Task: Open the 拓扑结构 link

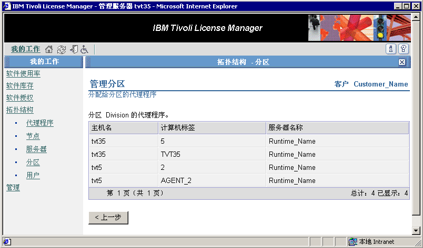Action: point(19,110)
